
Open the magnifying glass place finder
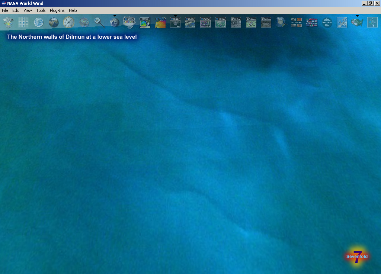pyautogui.click(x=99, y=22)
